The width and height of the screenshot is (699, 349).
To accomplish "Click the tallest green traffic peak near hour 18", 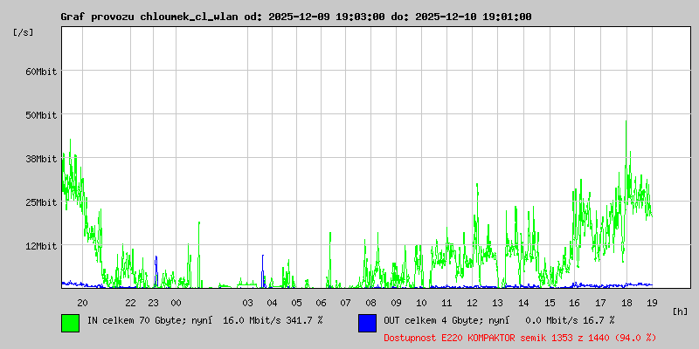I will pos(626,124).
